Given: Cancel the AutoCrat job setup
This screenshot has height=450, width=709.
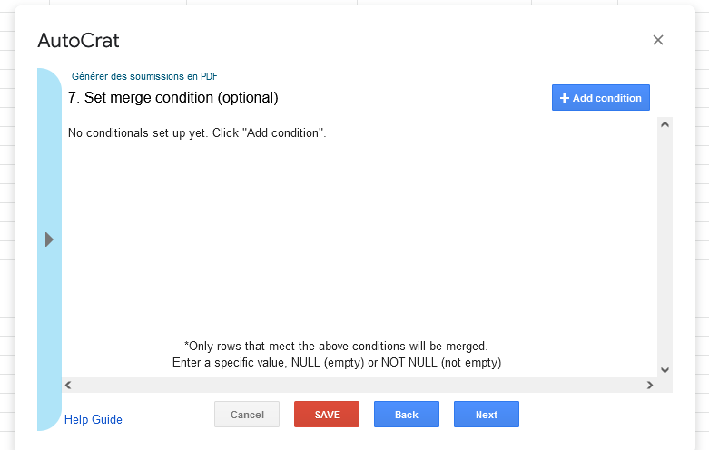Looking at the screenshot, I should click(247, 415).
